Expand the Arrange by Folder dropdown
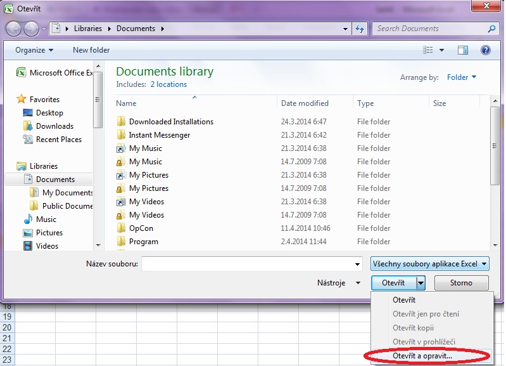Image resolution: width=506 pixels, height=366 pixels. [462, 77]
